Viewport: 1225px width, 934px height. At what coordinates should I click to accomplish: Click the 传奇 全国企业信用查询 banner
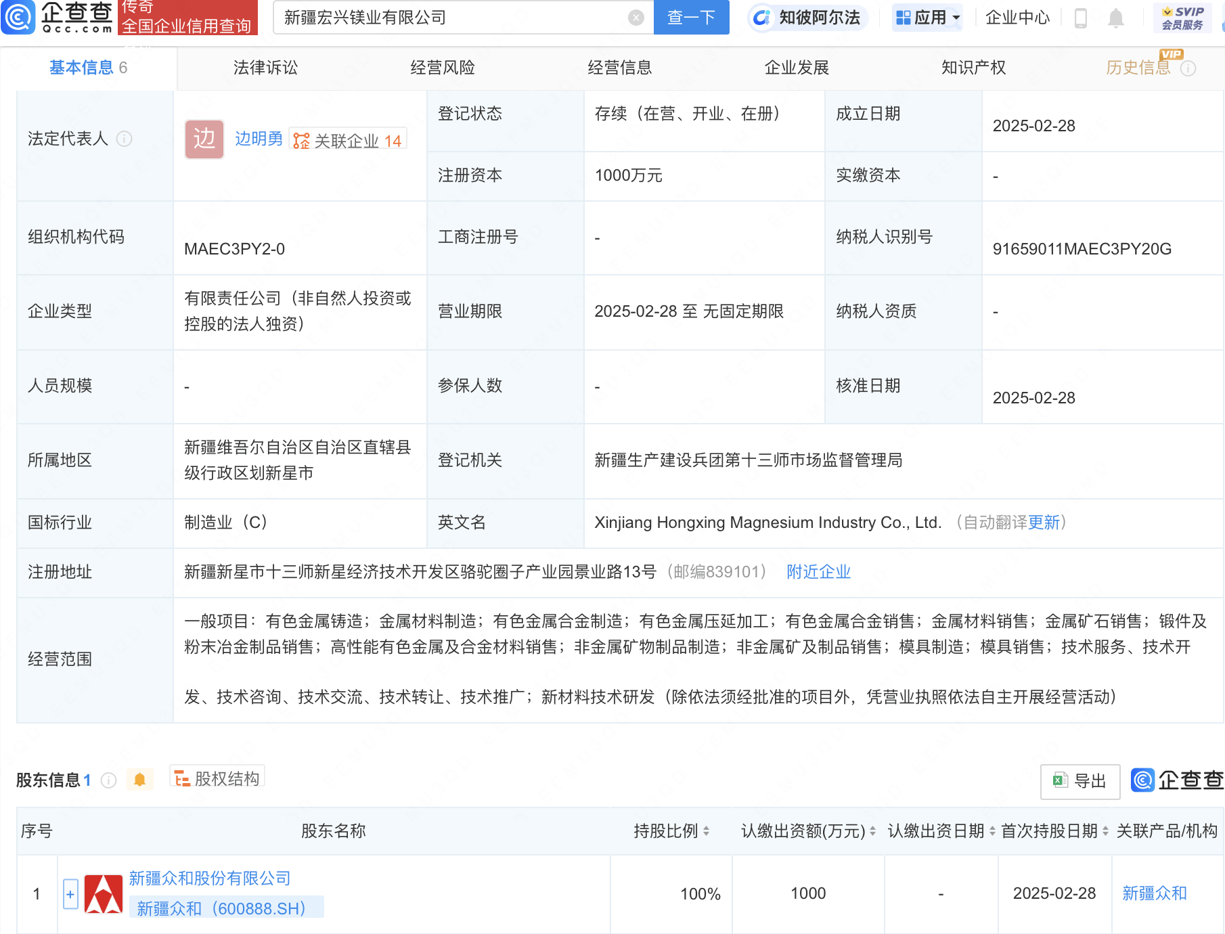tap(187, 17)
